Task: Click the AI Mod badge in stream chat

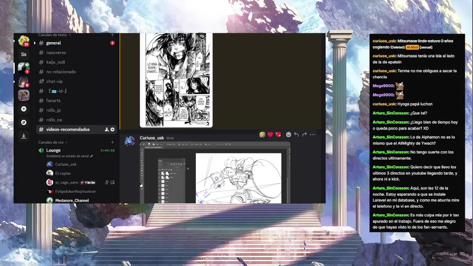Action: 412,47
